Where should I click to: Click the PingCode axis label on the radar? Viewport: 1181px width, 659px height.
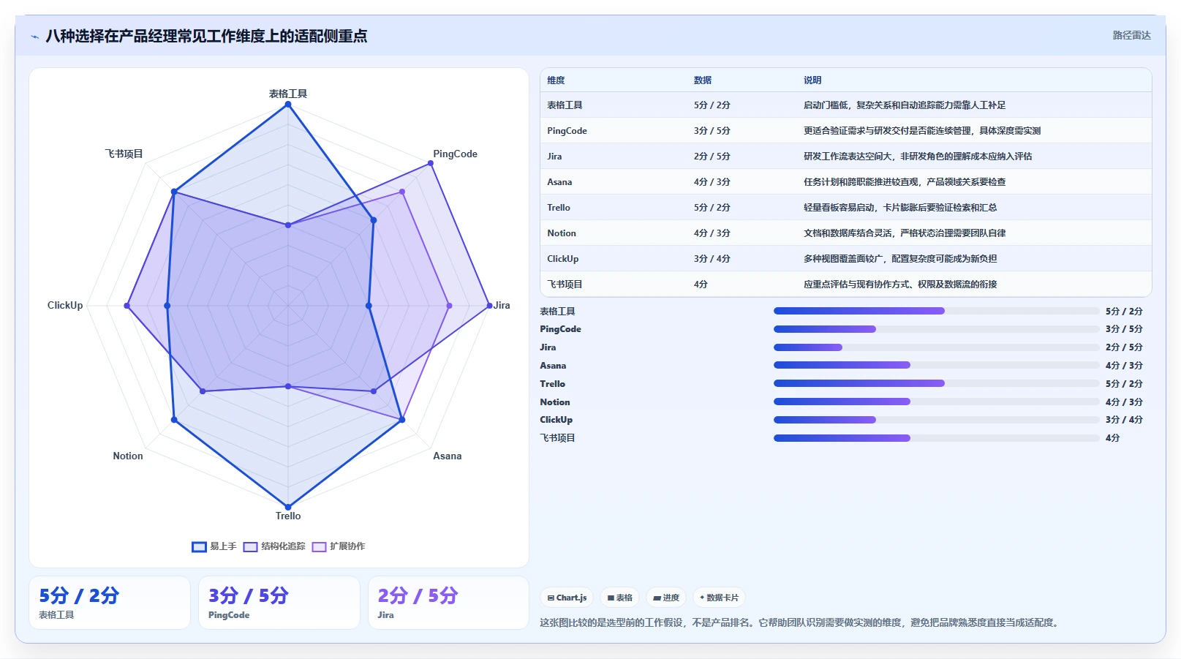pyautogui.click(x=455, y=154)
